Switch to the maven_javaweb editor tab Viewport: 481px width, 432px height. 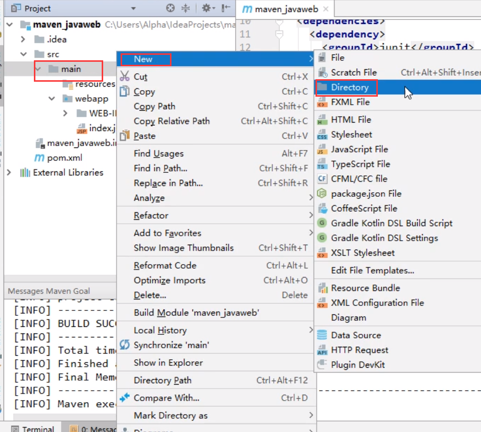285,9
